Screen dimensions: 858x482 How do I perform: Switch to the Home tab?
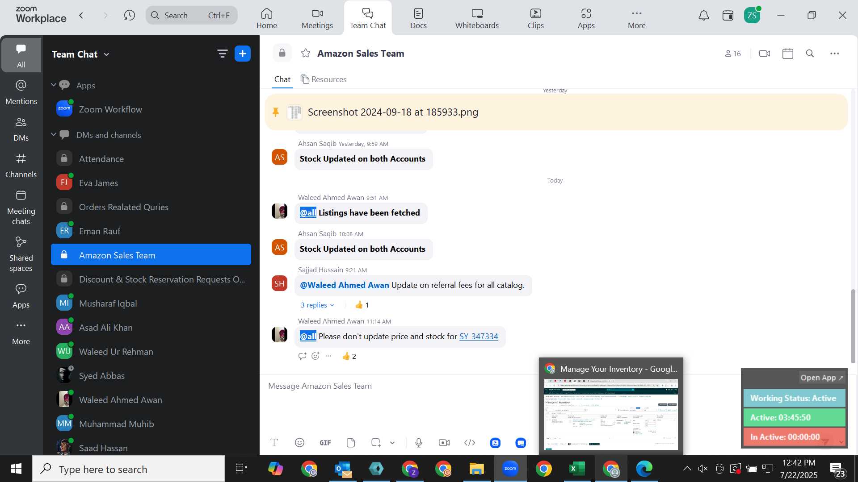coord(267,18)
